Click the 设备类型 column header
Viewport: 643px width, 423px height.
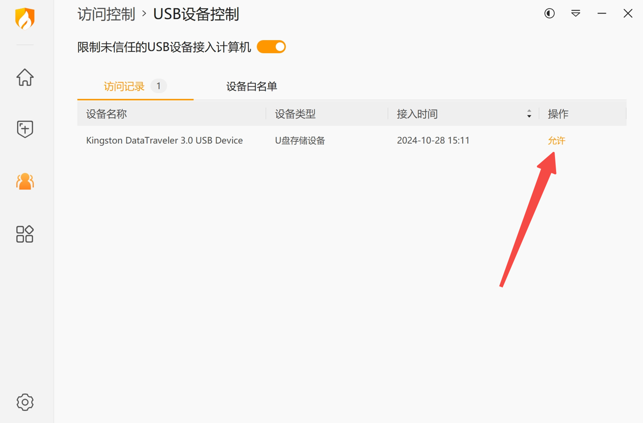295,114
